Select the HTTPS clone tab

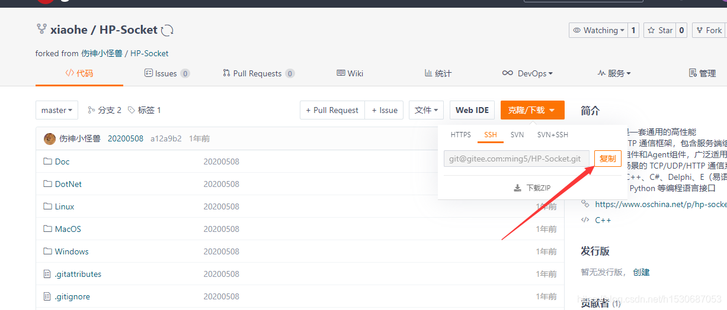tap(461, 135)
